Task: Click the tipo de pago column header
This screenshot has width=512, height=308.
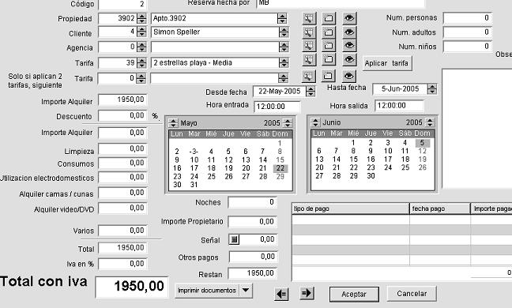Action: coord(351,208)
